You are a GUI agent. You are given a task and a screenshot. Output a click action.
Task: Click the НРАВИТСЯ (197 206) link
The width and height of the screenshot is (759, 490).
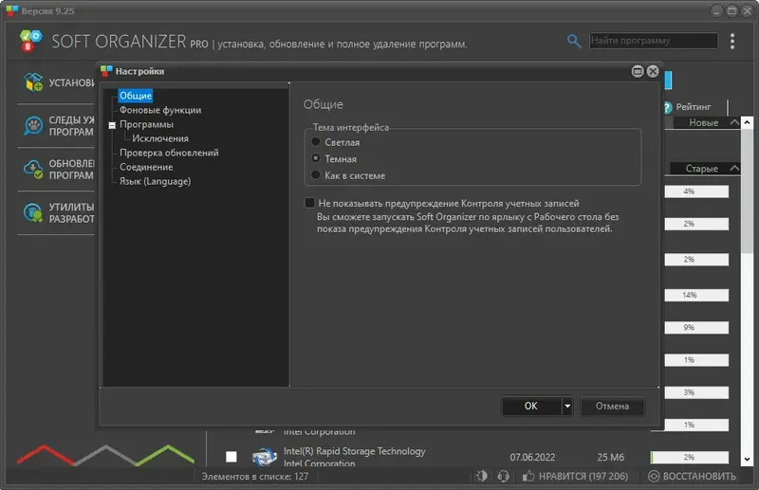[x=583, y=477]
